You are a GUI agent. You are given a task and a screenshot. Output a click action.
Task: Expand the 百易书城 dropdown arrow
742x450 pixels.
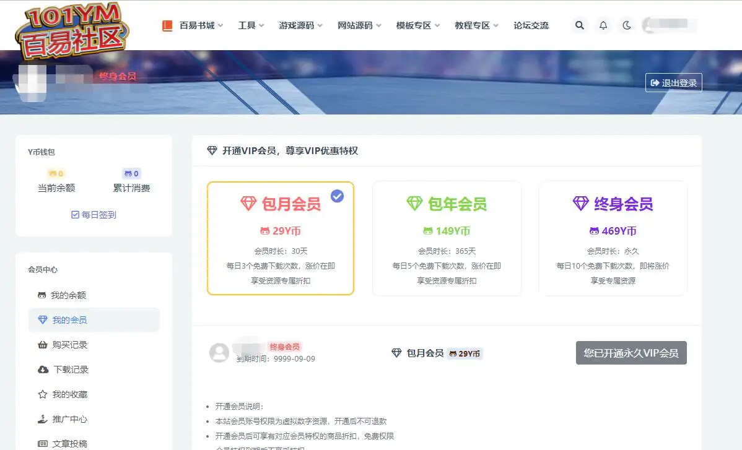click(220, 25)
